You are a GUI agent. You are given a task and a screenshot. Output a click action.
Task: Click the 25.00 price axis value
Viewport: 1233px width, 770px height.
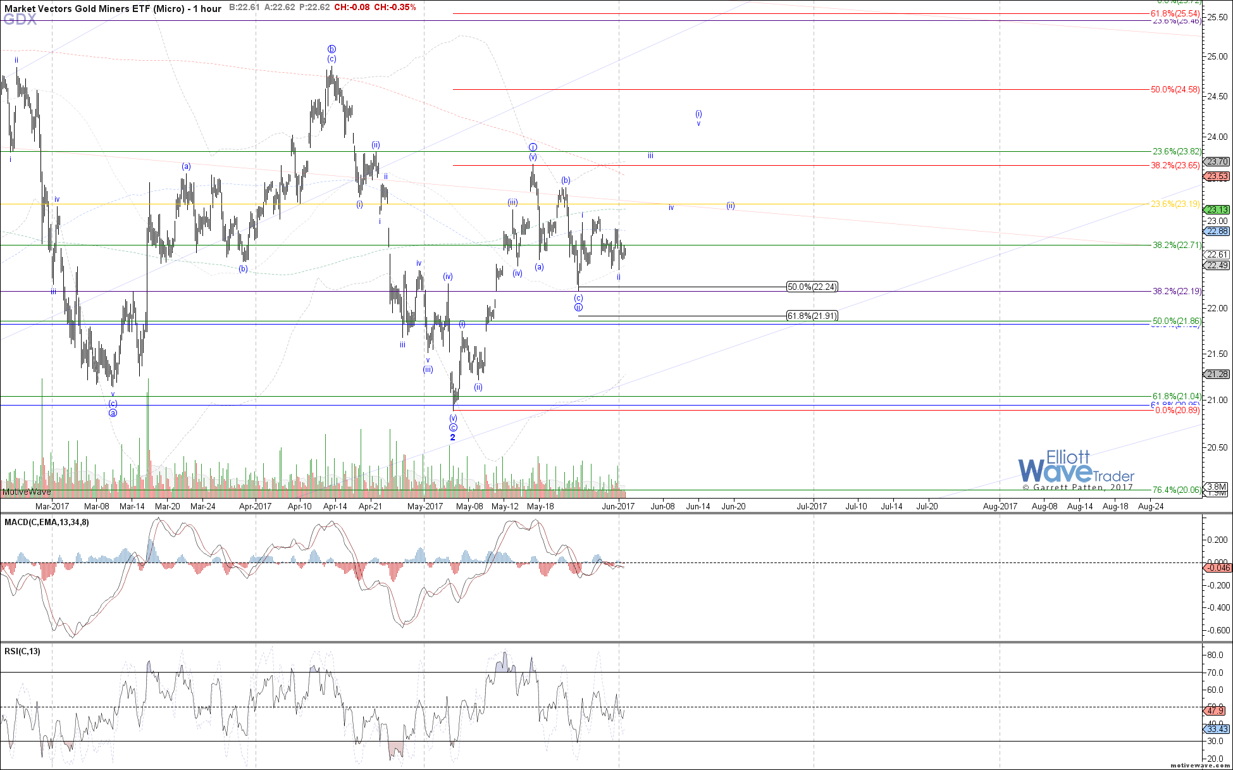tap(1217, 56)
